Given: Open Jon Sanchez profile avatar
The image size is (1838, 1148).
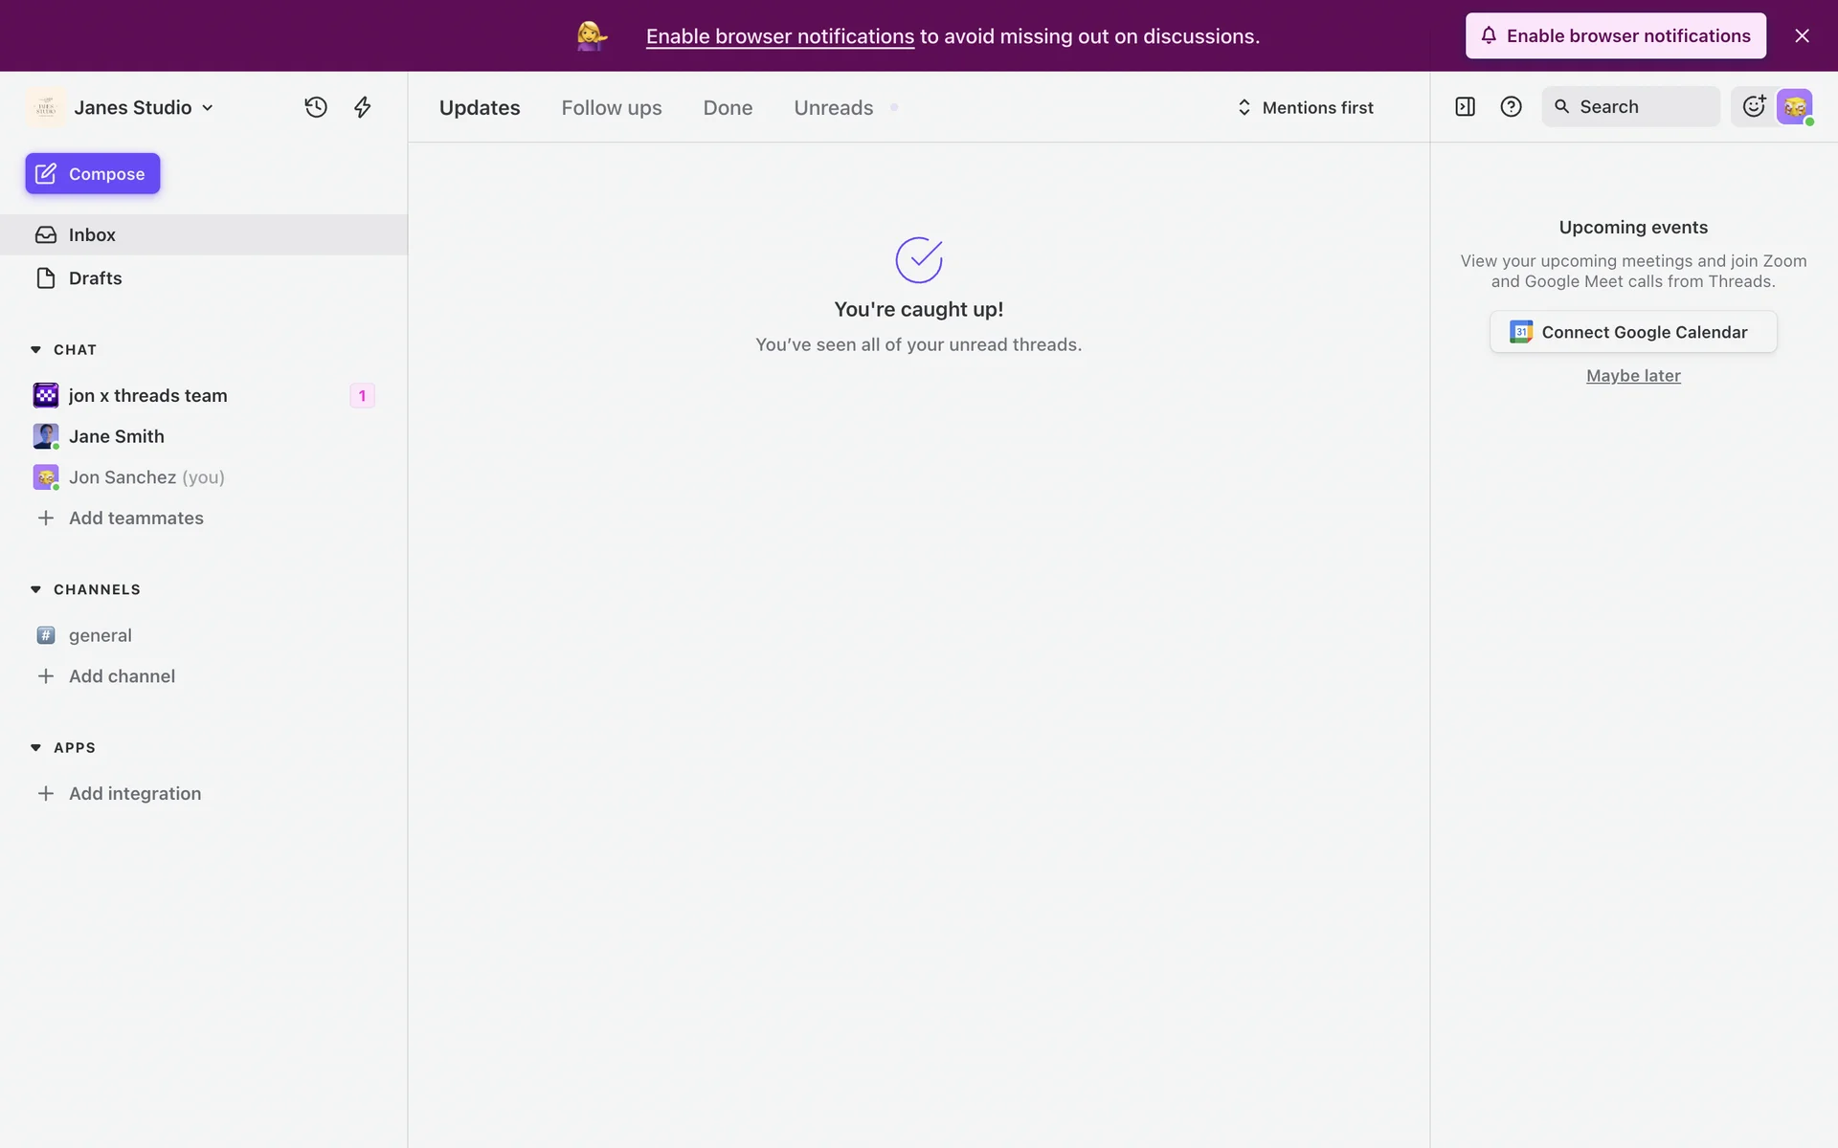Looking at the screenshot, I should tap(1795, 107).
